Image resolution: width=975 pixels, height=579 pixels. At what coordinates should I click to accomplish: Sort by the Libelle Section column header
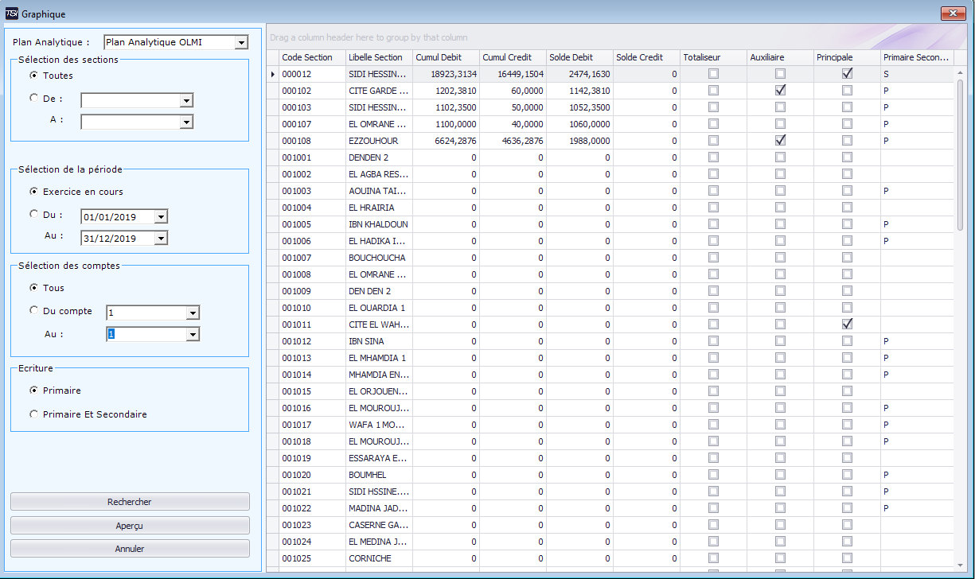(x=379, y=57)
